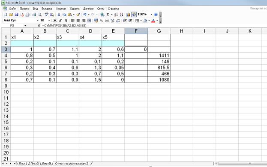
Task: Expand the AutoSum functions dropdown arrow
Action: [x=112, y=15]
